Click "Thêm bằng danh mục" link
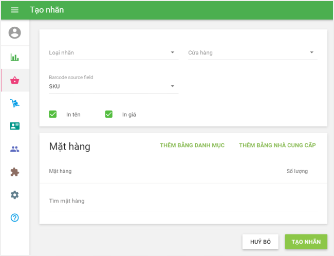This screenshot has height=256, width=334. pyautogui.click(x=192, y=145)
